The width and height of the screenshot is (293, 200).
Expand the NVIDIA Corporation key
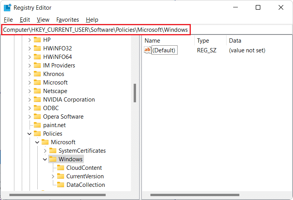point(30,100)
